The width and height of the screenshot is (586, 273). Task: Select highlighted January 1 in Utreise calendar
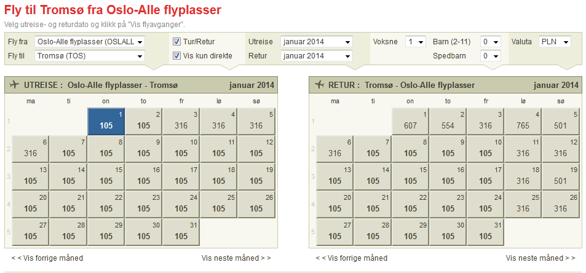point(106,121)
